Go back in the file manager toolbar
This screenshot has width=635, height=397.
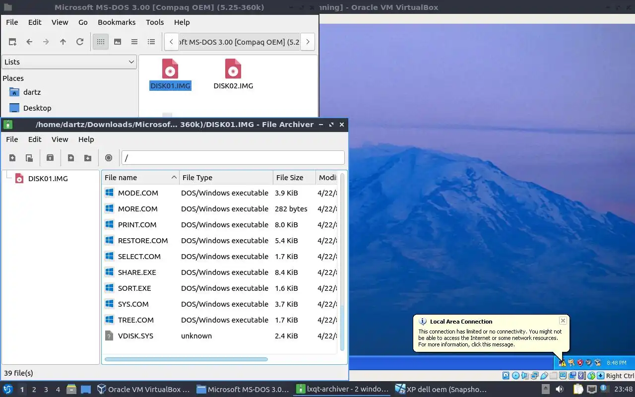pyautogui.click(x=29, y=42)
